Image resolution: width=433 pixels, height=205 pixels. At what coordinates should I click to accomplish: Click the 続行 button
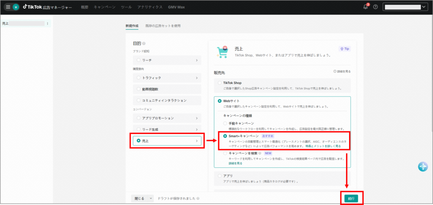pyautogui.click(x=351, y=198)
